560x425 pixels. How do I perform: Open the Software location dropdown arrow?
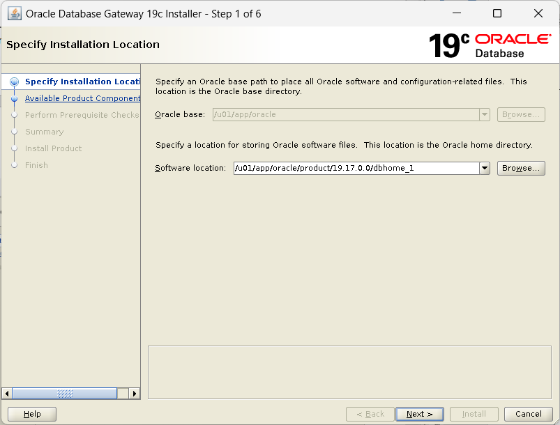485,168
